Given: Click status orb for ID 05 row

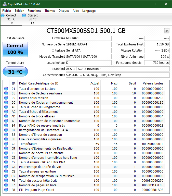Looking at the screenshot, I should coord(6,93).
